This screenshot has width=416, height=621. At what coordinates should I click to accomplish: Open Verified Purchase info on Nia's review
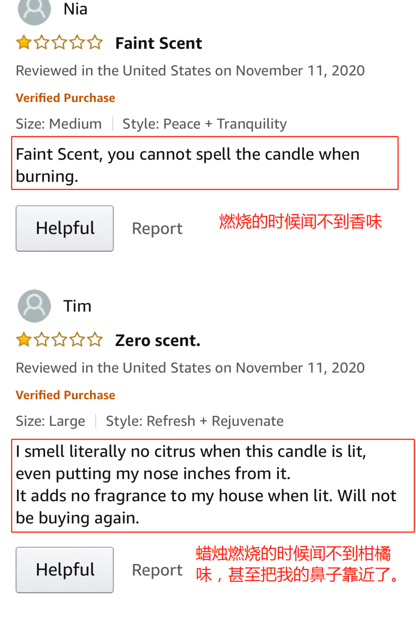tap(65, 98)
